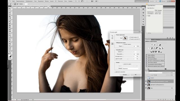This screenshot has width=180, height=101.
Task: Switch to the Маски (Masks) tab
Action: pos(153,40)
